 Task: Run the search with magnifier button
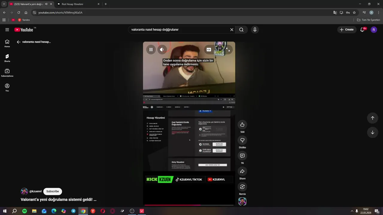pos(241,30)
